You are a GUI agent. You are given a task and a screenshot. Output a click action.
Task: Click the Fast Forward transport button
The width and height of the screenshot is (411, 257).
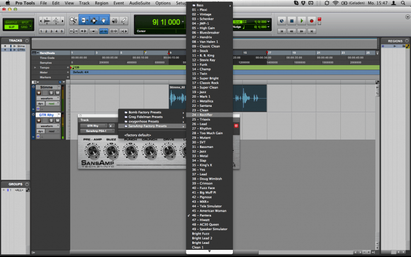pos(302,31)
